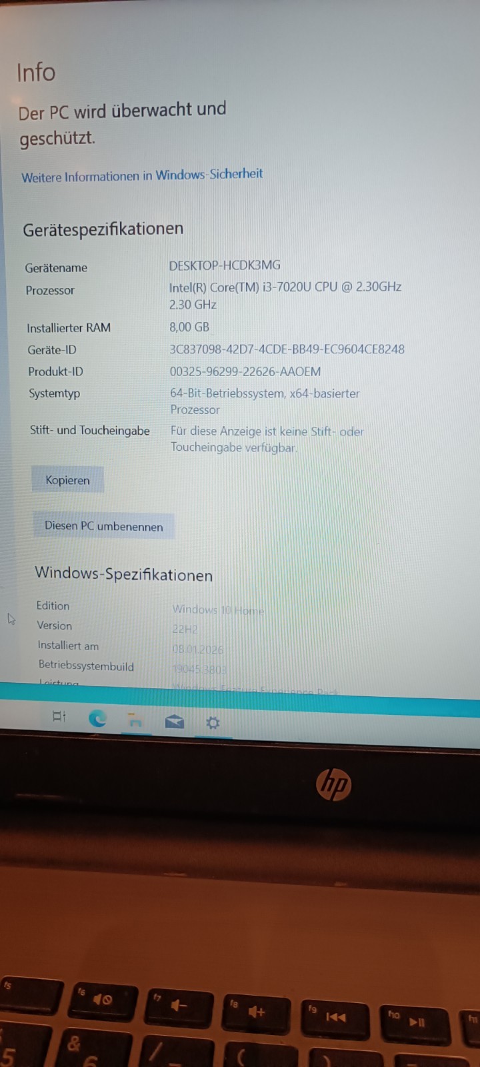Screen dimensions: 480x1067
Task: Open the Mail app in the taskbar
Action: tap(174, 722)
